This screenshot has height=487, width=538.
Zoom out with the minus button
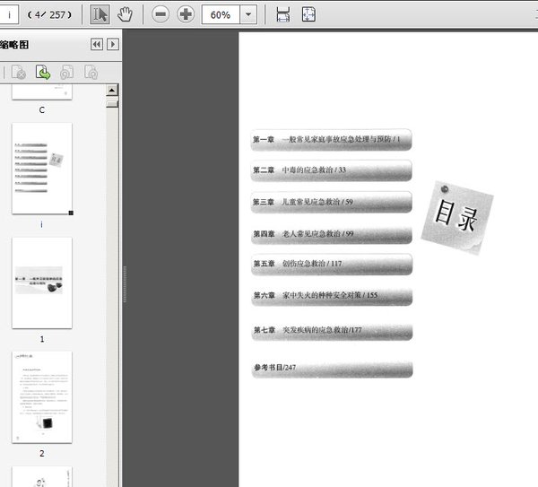pos(161,14)
